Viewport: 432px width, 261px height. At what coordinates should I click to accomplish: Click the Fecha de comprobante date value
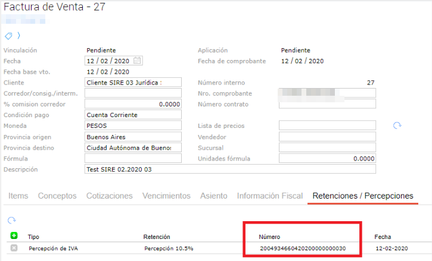pyautogui.click(x=302, y=61)
